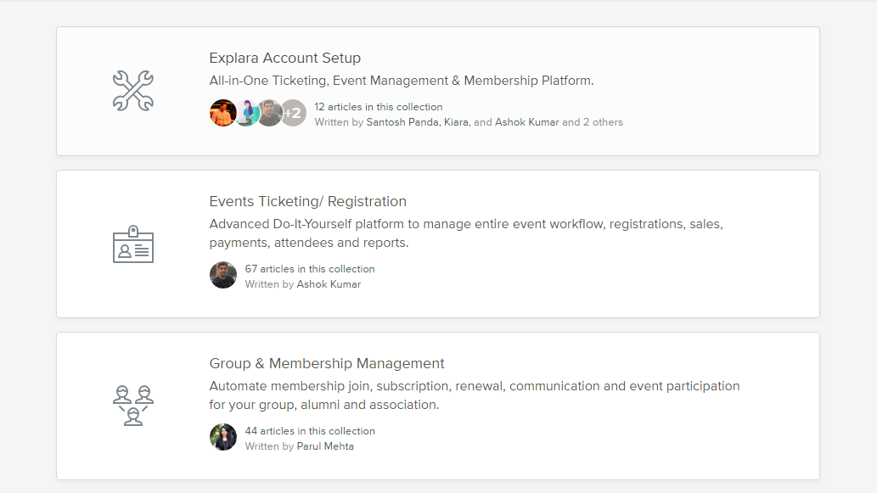This screenshot has height=493, width=877.
Task: Click the 44 articles in this collection text
Action: [x=310, y=431]
